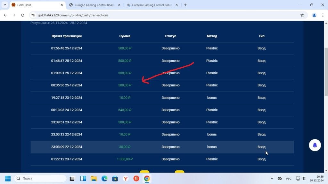This screenshot has height=184, width=328.
Task: Open the Windows Start menu
Action: 8,179
